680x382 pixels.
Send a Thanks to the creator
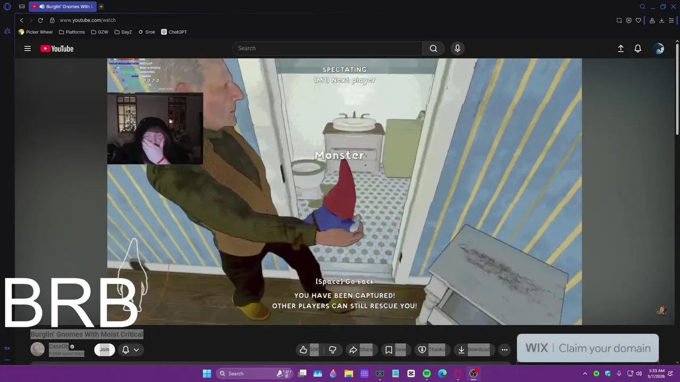[432, 350]
